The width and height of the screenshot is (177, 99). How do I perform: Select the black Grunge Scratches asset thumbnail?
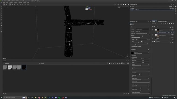coord(24,67)
